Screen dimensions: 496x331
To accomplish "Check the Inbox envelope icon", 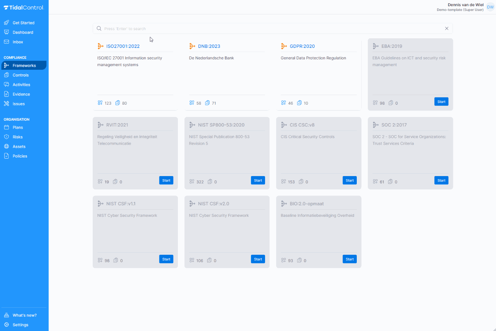I will click(7, 42).
